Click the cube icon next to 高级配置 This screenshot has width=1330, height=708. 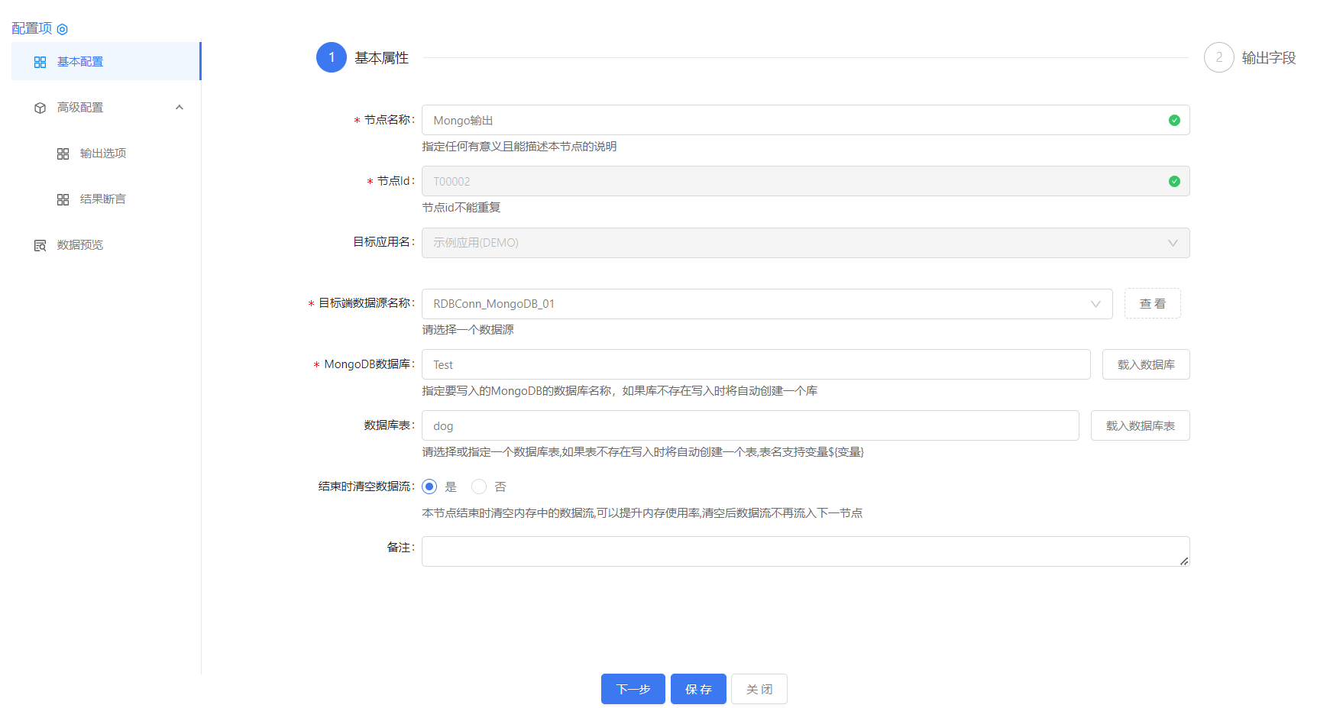click(40, 108)
